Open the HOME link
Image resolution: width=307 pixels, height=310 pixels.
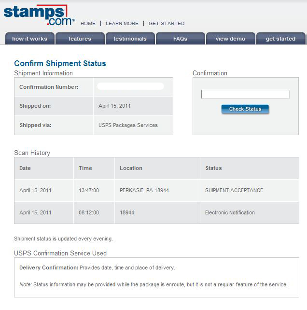pos(88,24)
